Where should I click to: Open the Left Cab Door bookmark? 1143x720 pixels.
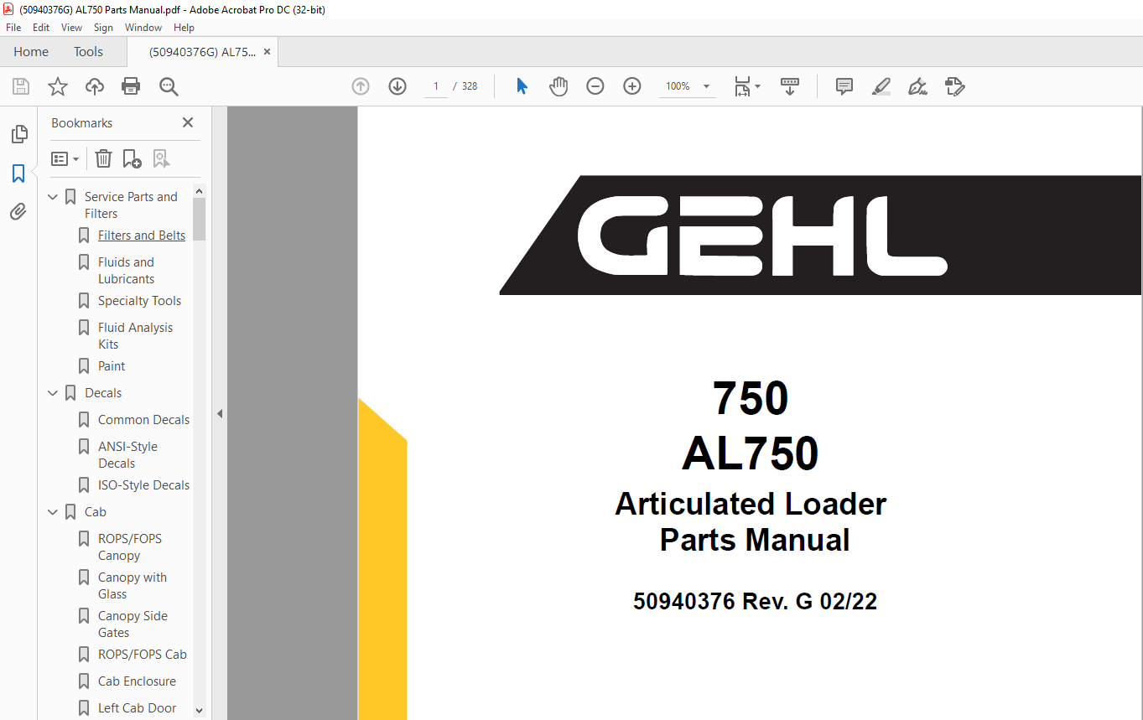point(137,708)
